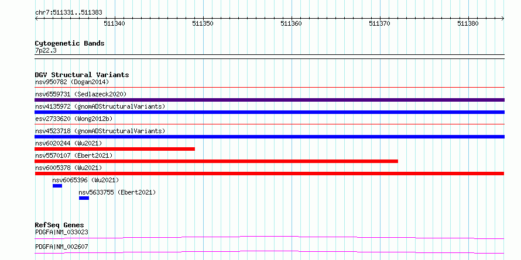Select variant label nsv950782 (Dogan2014)
The height and width of the screenshot is (260, 521).
coord(72,82)
